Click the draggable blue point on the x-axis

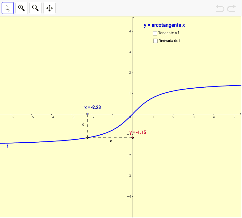click(87, 114)
